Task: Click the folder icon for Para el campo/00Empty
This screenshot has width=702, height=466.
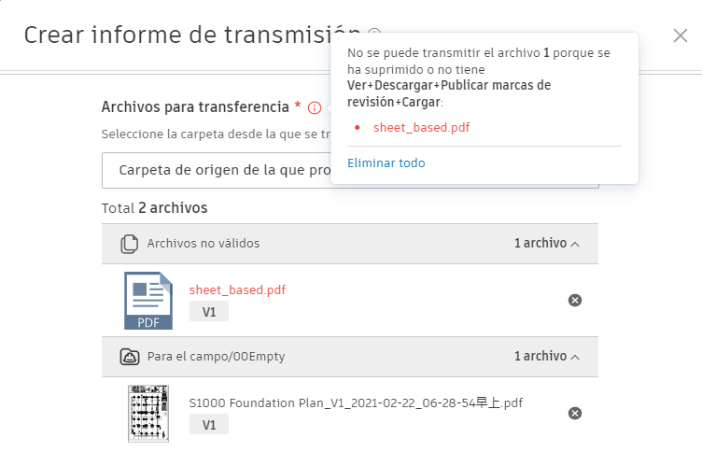Action: click(130, 357)
